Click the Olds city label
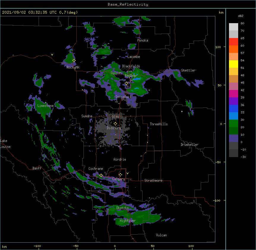Image resolution: width=256 pixels, height=250 pixels. [115, 117]
